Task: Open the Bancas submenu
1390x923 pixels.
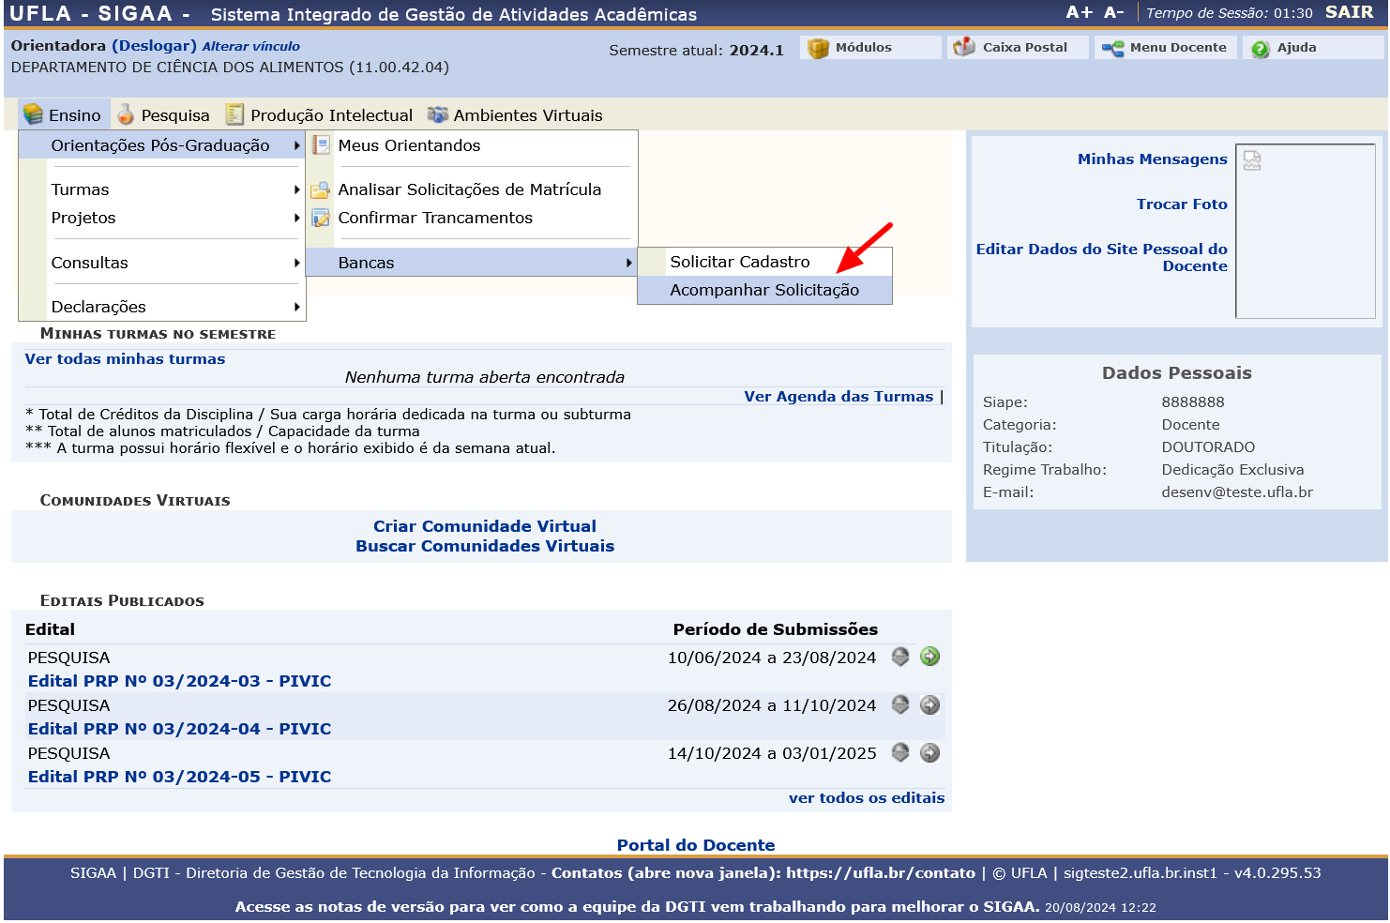Action: click(x=472, y=263)
